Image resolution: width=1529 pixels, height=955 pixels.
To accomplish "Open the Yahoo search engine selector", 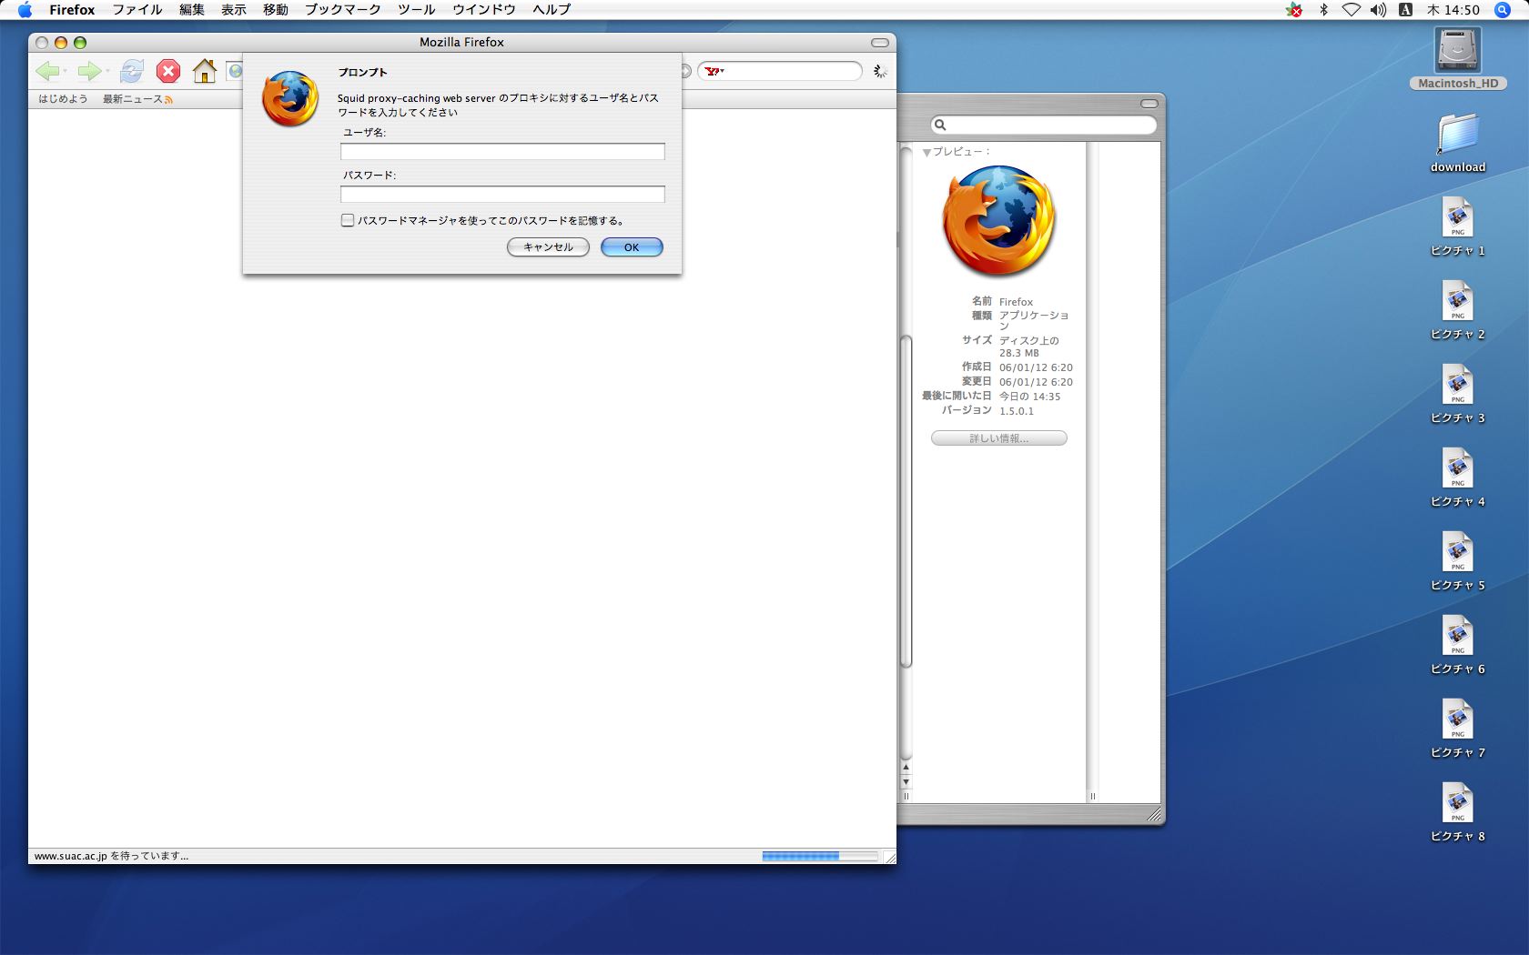I will [x=714, y=71].
